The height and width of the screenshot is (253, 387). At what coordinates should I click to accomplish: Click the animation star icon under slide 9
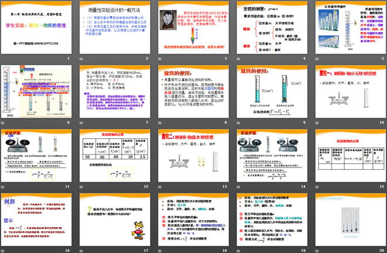point(239,122)
